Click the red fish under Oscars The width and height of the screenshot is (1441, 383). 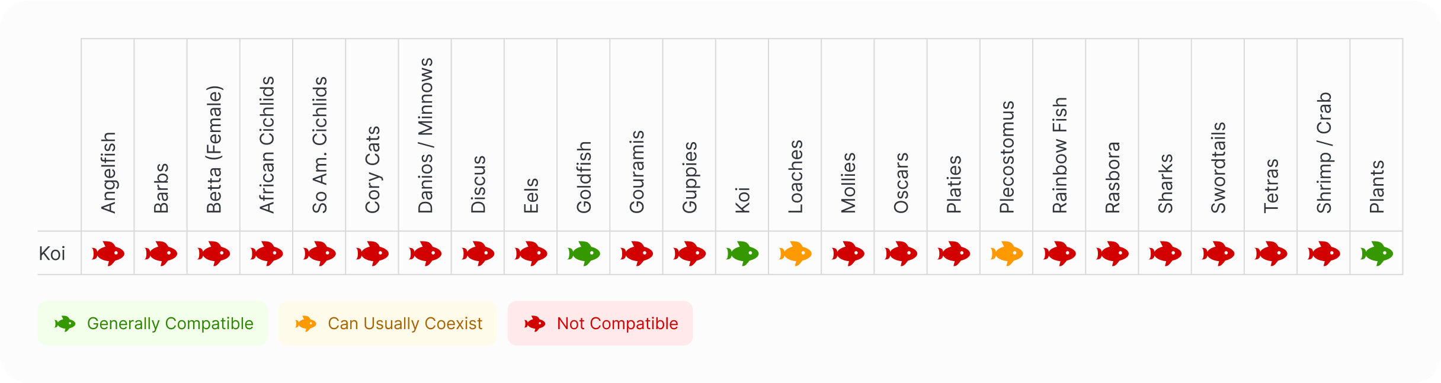[901, 253]
